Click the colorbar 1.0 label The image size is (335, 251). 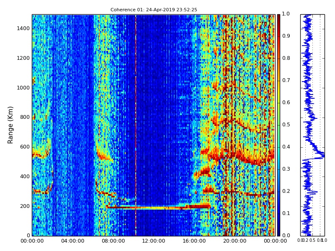[286, 14]
